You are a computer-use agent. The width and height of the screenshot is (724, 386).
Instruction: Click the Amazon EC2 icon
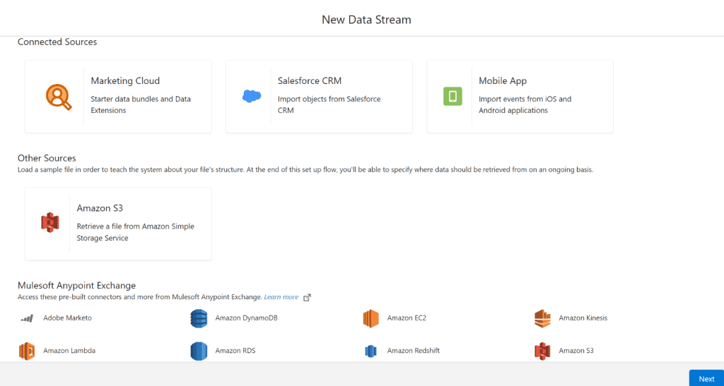tap(371, 318)
